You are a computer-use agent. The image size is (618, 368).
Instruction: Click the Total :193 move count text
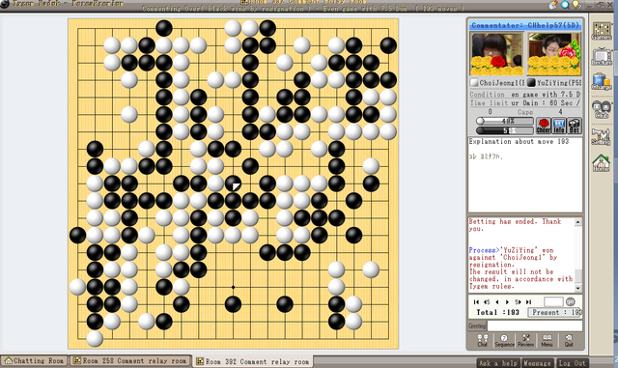click(497, 312)
